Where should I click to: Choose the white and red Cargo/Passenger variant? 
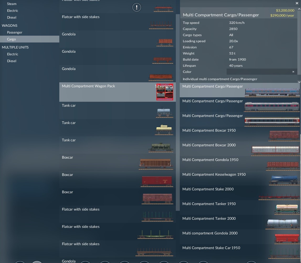(240, 119)
